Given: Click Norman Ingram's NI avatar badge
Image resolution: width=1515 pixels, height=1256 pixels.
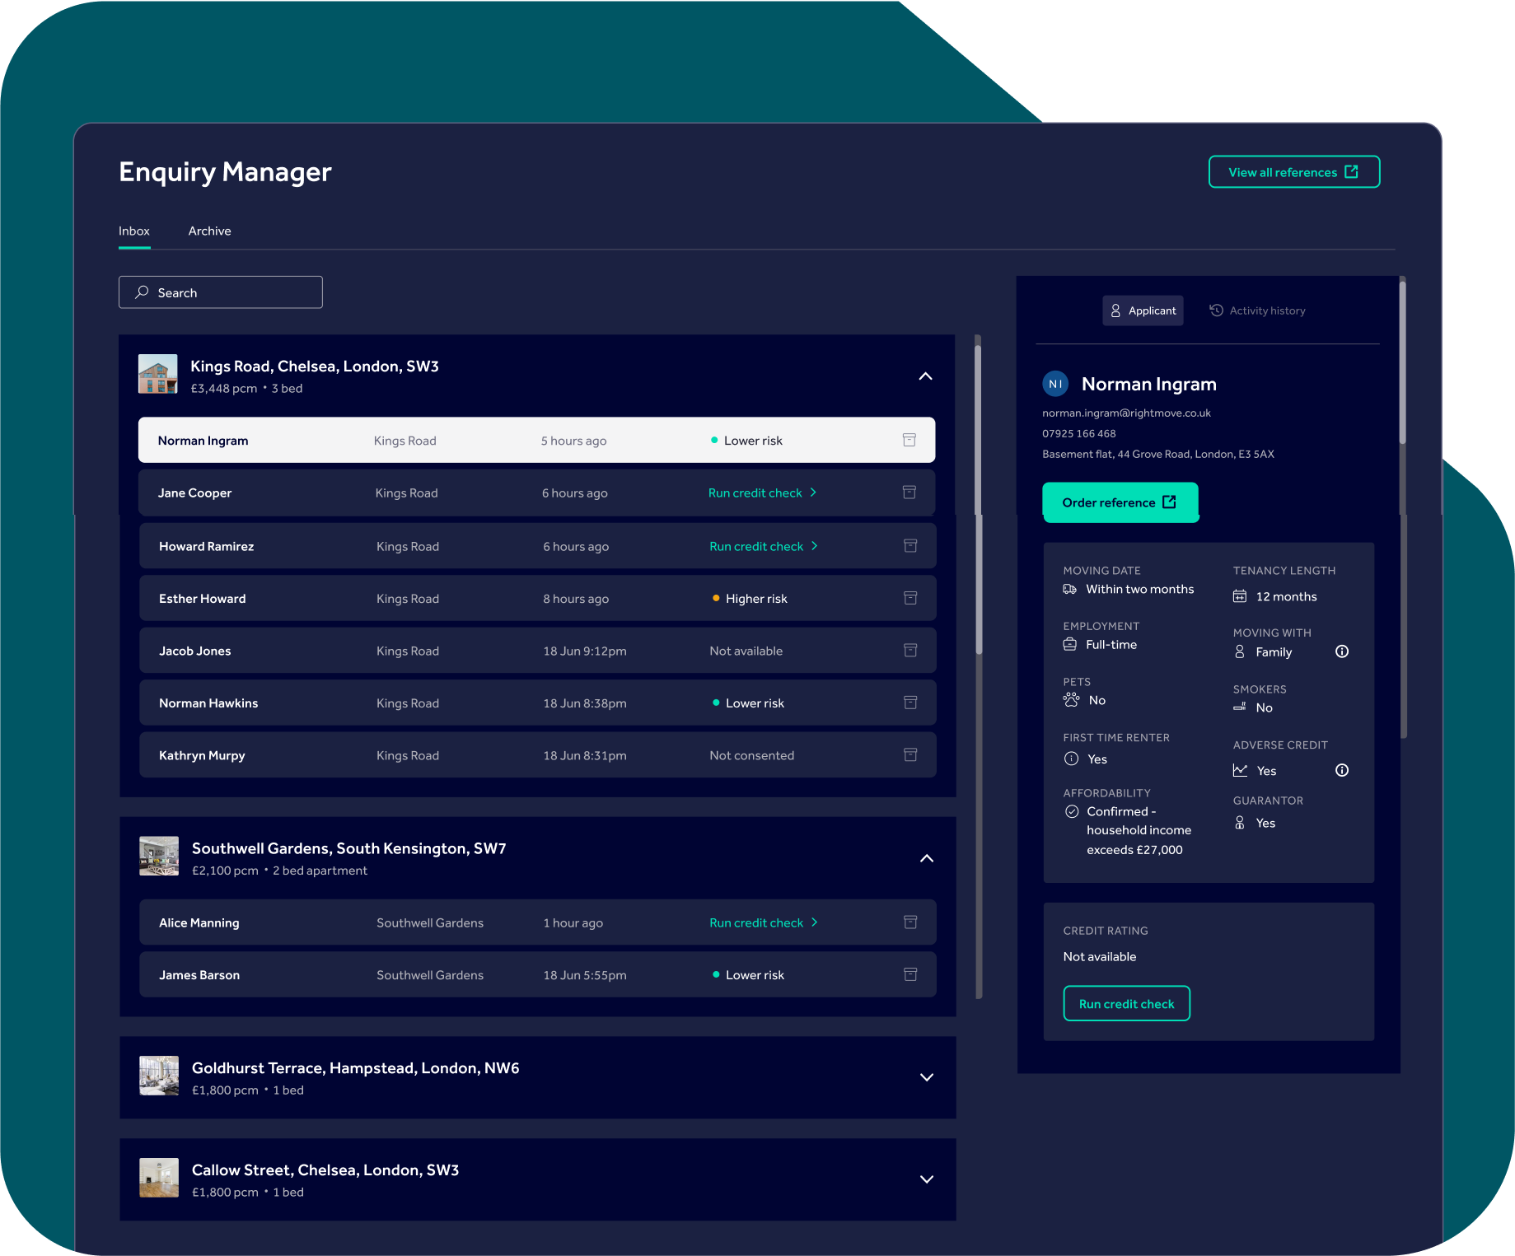Looking at the screenshot, I should tap(1055, 384).
